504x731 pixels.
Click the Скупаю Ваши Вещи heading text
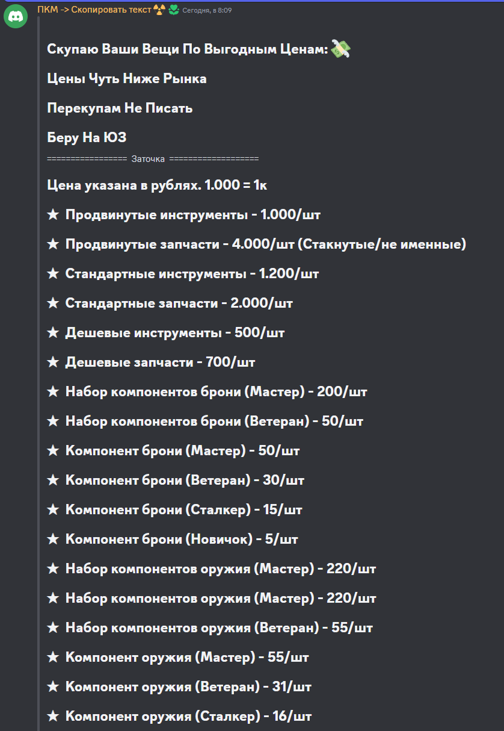(188, 49)
